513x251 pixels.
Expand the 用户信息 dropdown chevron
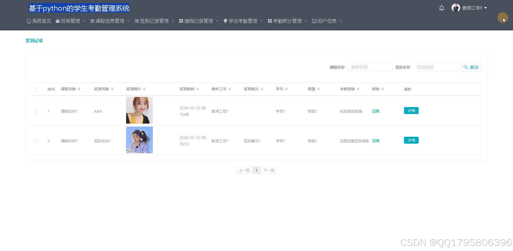click(x=341, y=21)
